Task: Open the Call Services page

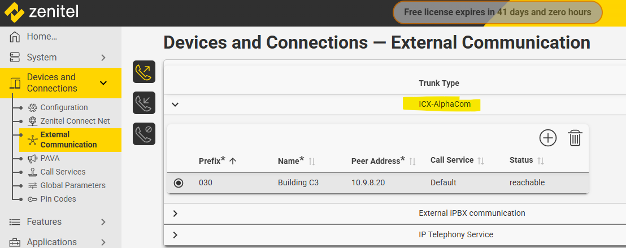Action: click(x=63, y=172)
